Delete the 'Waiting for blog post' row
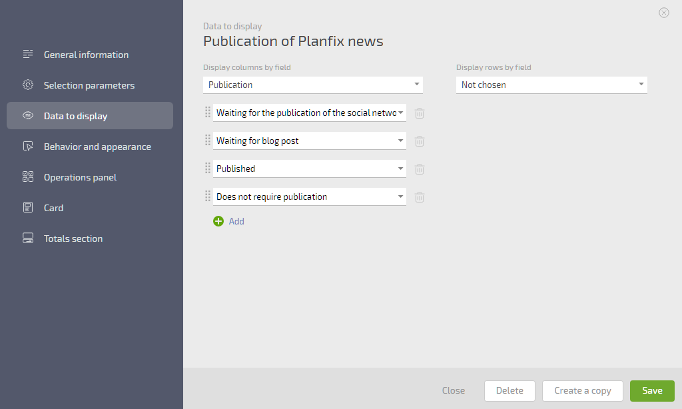682x409 pixels. tap(420, 141)
